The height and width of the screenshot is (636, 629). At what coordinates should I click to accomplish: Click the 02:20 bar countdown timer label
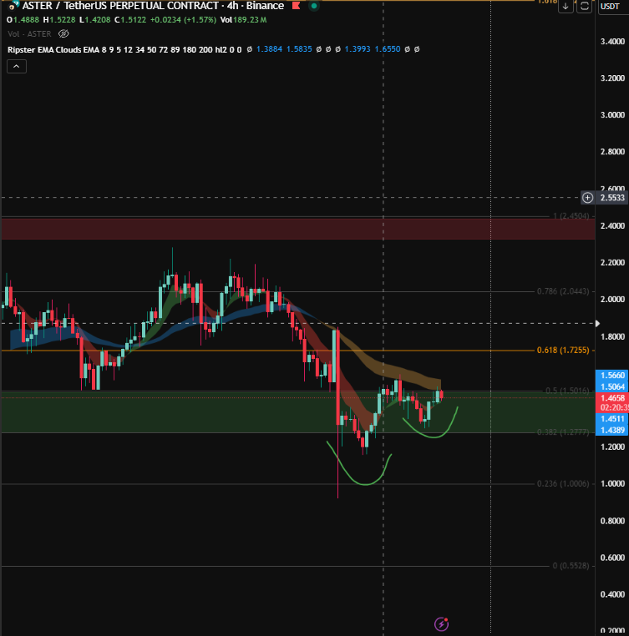coord(613,407)
